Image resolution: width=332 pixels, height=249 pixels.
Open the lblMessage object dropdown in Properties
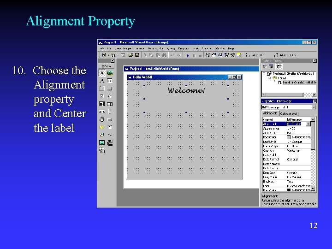[x=314, y=107]
